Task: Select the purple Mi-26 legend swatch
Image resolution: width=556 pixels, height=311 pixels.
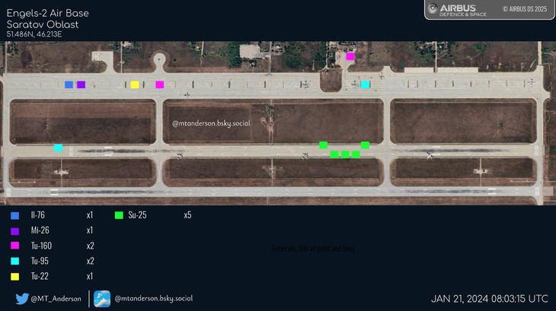Action: (x=15, y=231)
